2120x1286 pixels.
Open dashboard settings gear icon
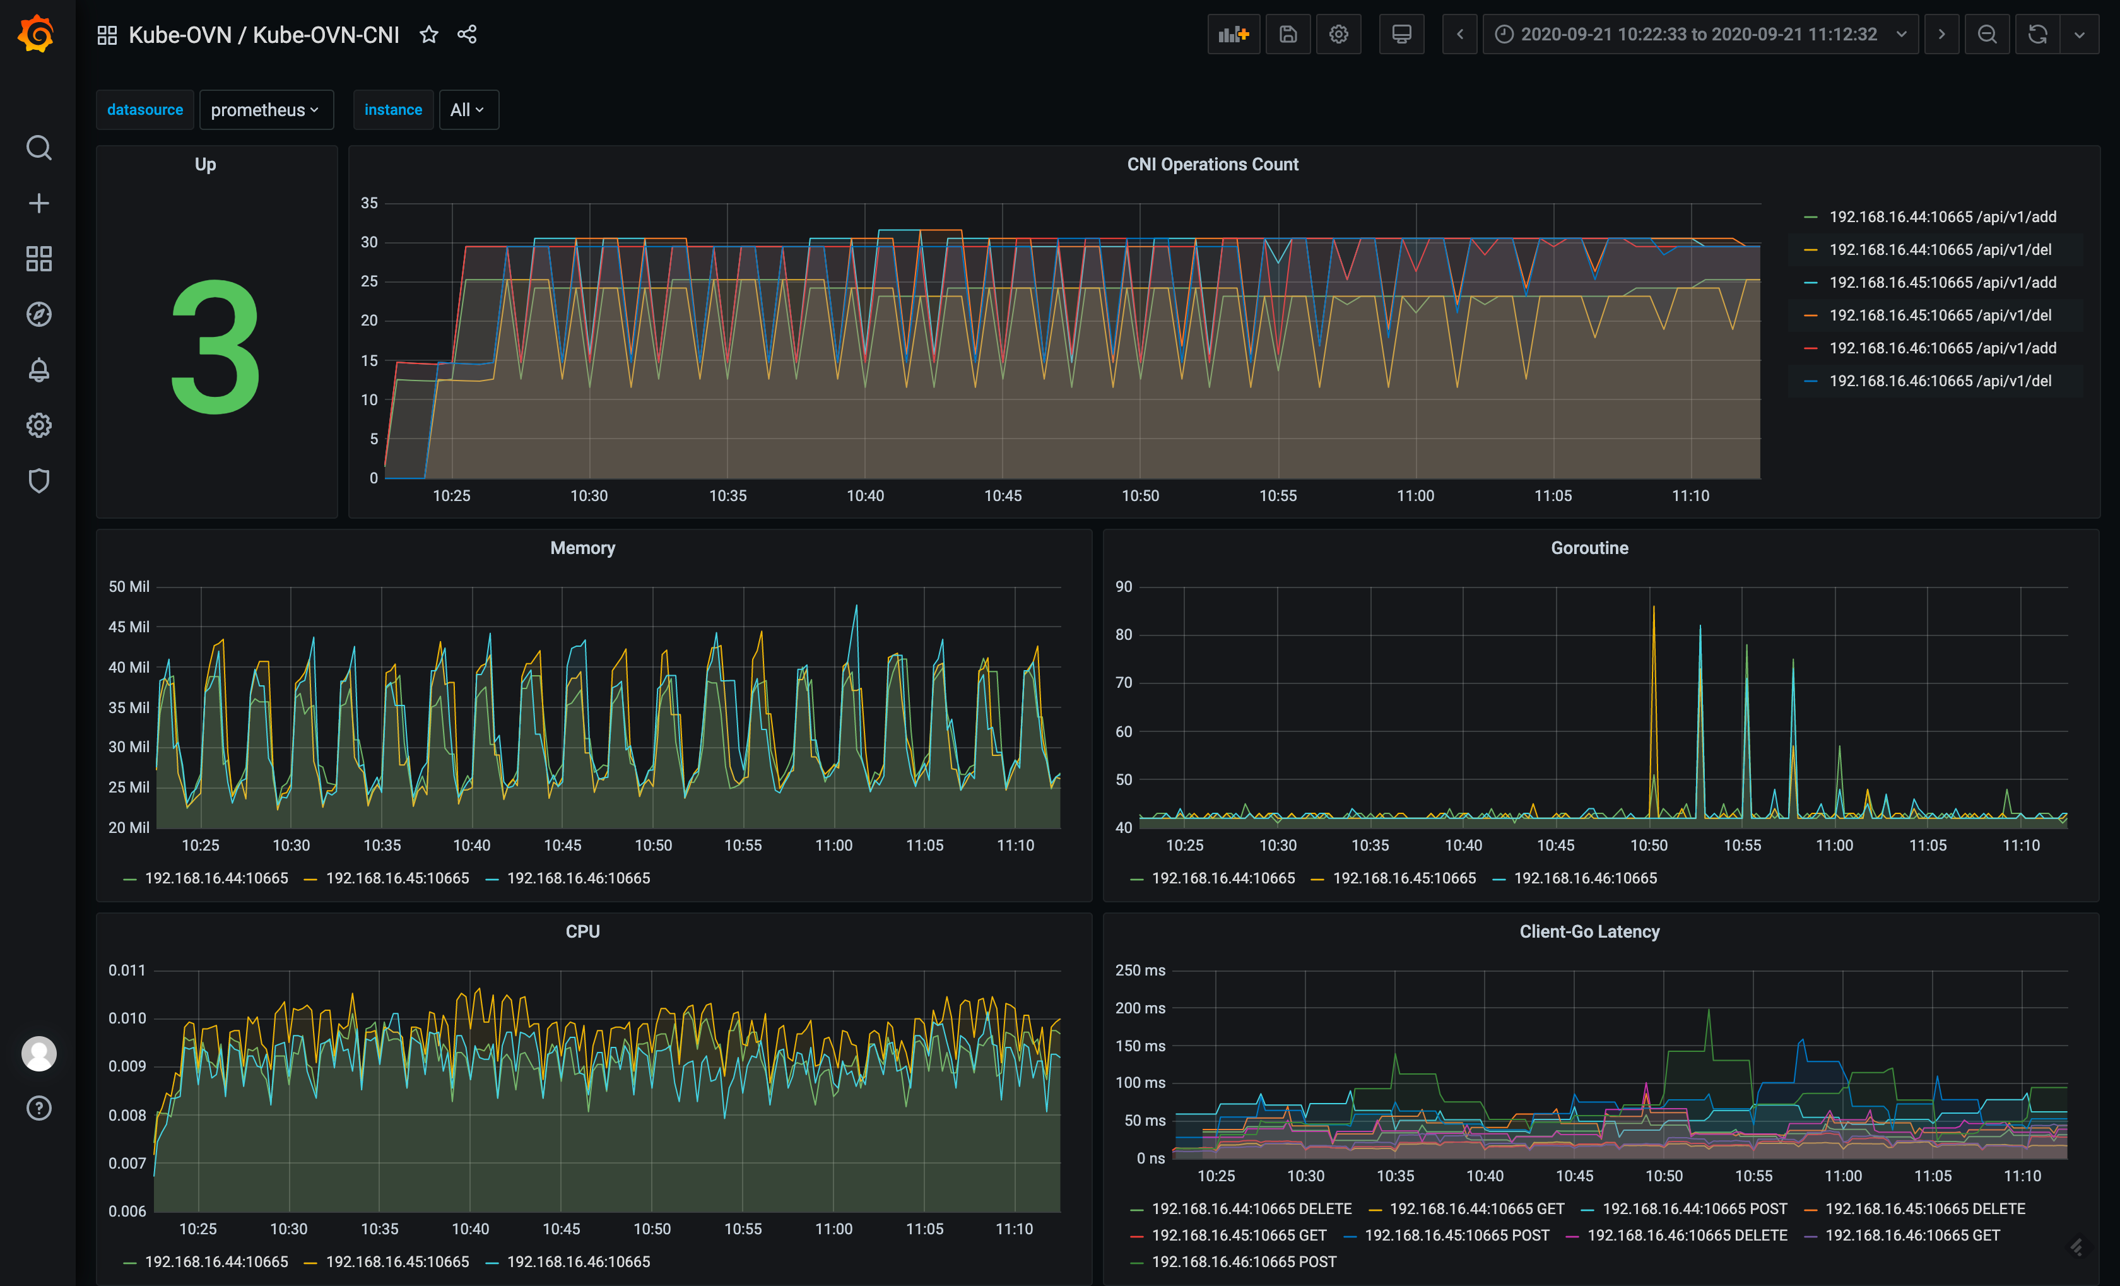1338,35
